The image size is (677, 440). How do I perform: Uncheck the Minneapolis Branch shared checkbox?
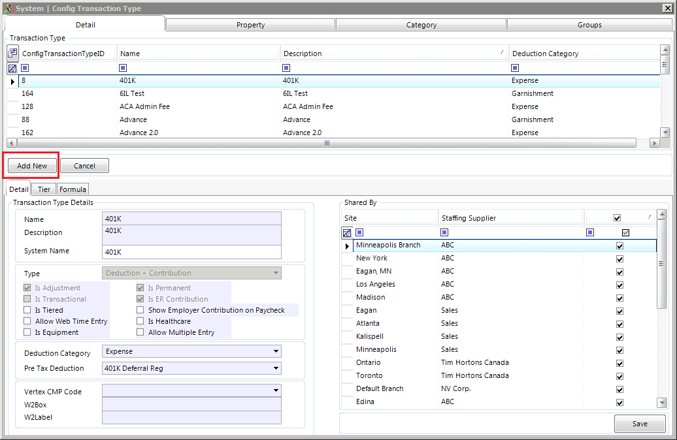(619, 245)
